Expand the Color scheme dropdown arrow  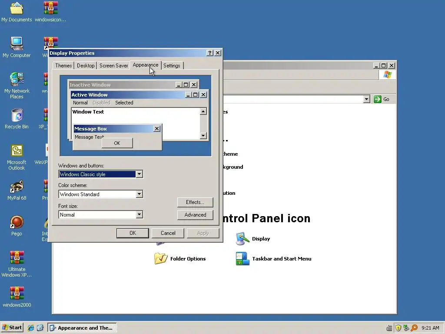[x=139, y=194]
